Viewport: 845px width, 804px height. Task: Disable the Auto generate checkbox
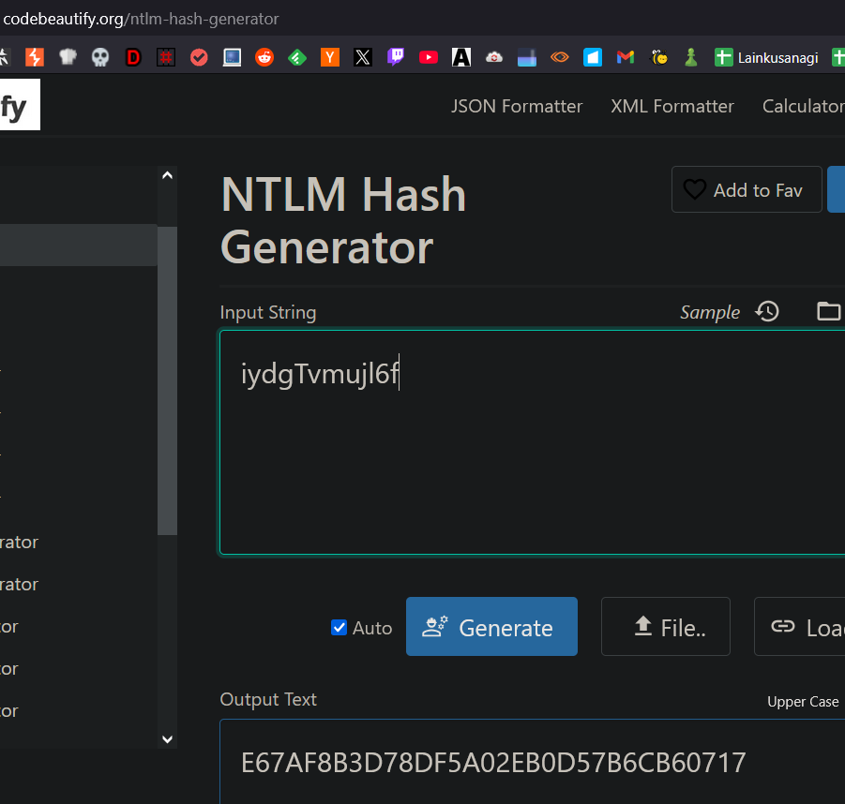click(339, 628)
